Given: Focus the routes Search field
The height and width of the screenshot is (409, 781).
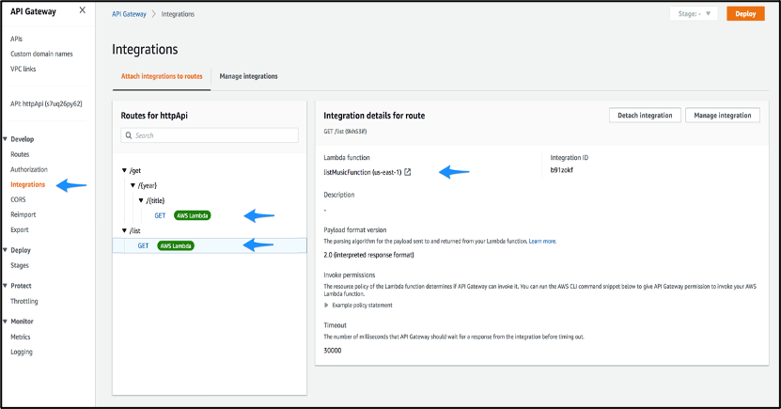Looking at the screenshot, I should coord(210,135).
